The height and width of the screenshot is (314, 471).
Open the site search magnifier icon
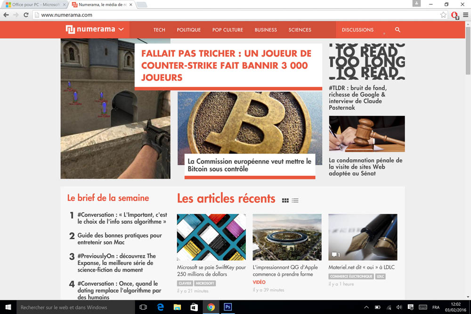point(398,30)
